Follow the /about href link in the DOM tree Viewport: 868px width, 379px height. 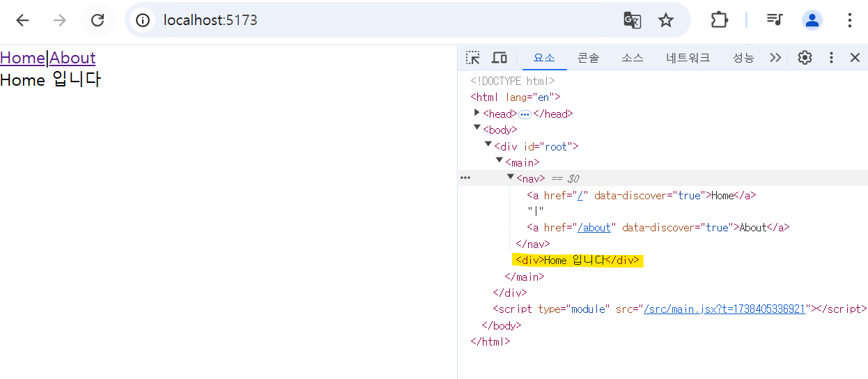594,227
